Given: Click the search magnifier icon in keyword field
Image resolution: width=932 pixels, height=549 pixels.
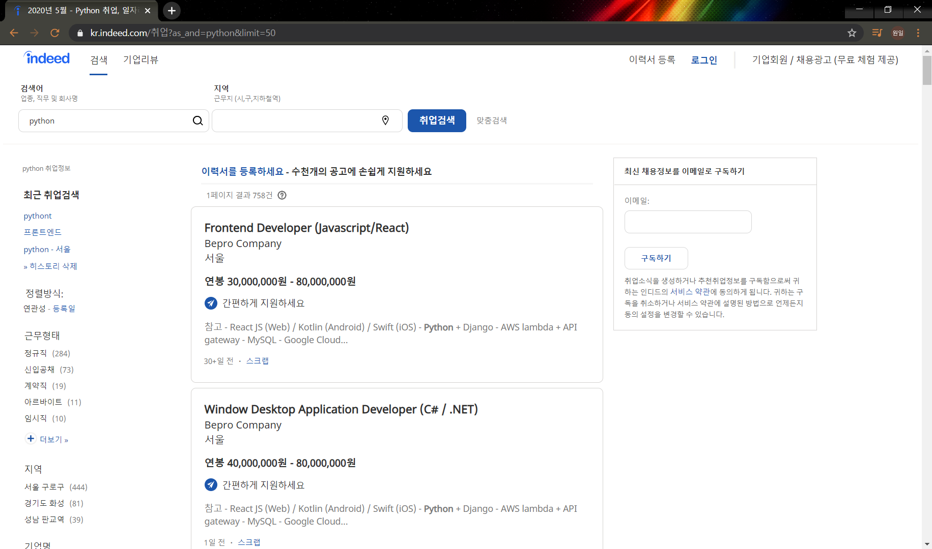Looking at the screenshot, I should click(x=197, y=120).
